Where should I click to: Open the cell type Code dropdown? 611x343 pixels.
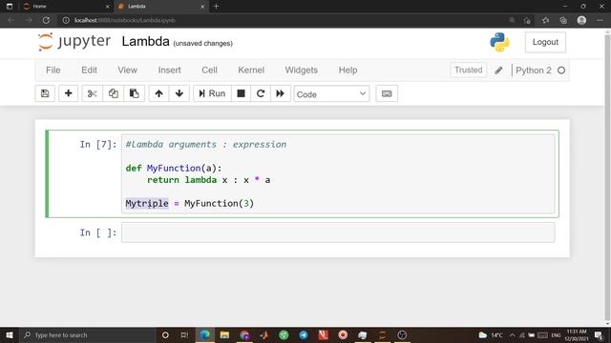click(x=331, y=94)
